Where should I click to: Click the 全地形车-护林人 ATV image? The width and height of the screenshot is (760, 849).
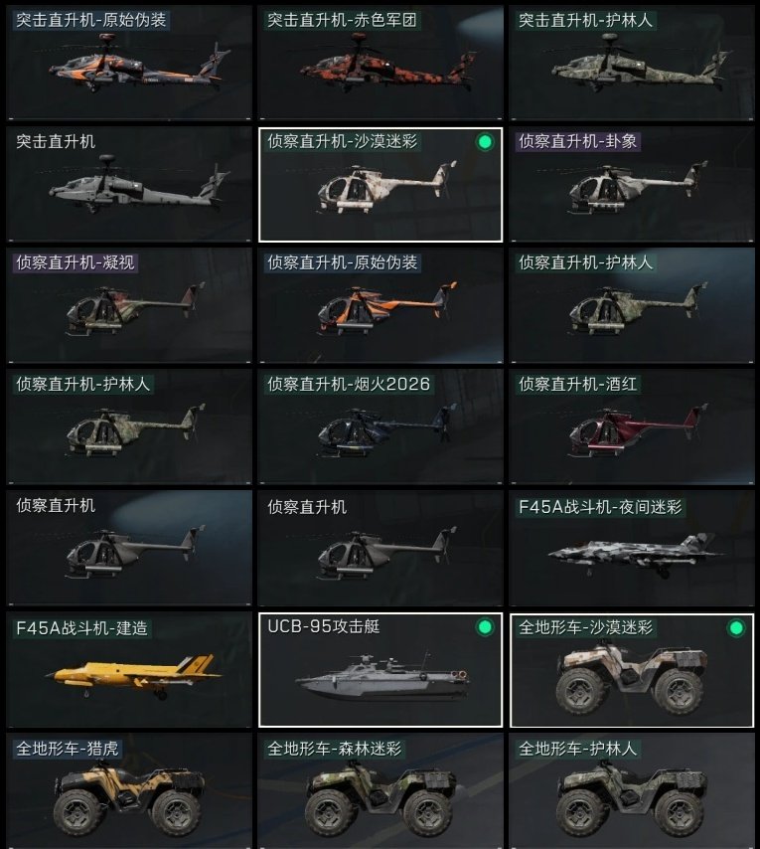click(x=632, y=799)
